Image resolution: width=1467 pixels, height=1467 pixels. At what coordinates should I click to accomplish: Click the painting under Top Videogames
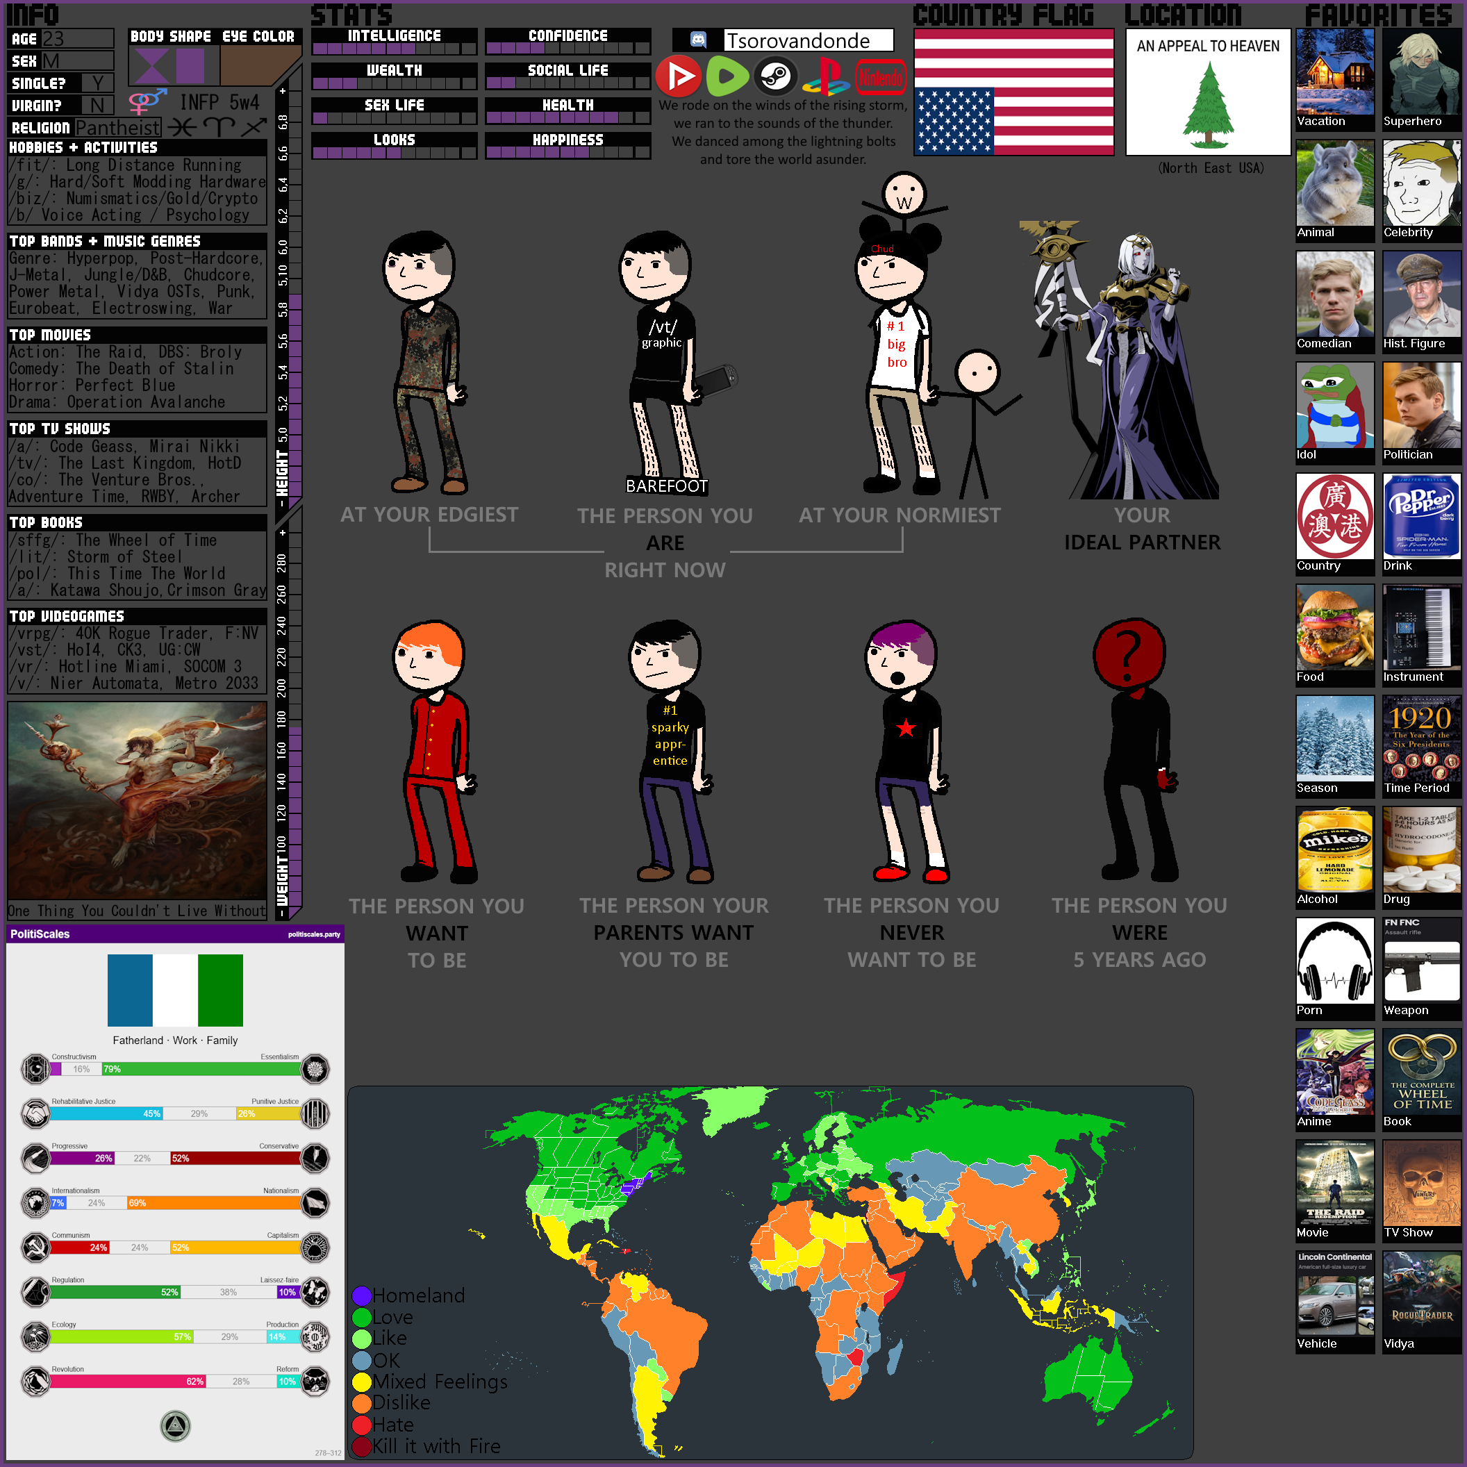(138, 802)
